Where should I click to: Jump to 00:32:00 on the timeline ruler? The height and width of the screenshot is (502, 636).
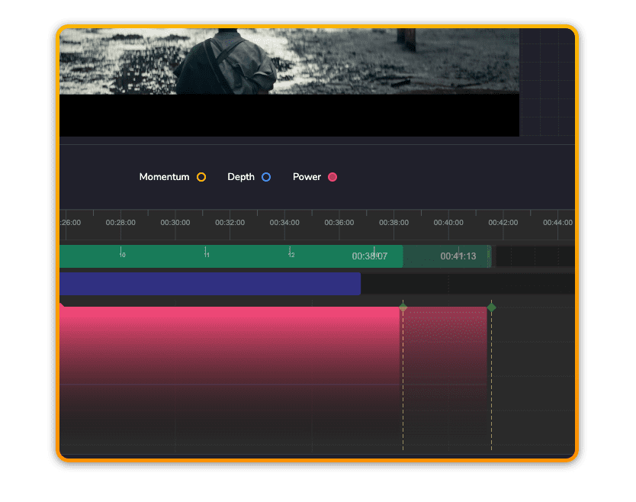click(x=230, y=223)
